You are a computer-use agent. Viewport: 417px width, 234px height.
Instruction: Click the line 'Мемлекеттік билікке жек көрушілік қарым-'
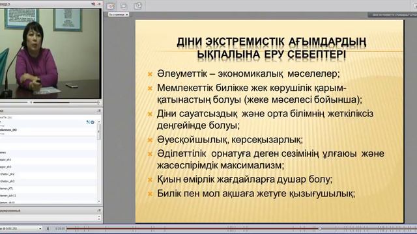click(x=252, y=88)
